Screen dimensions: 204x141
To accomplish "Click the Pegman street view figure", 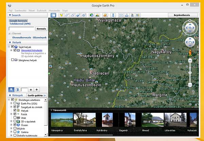I will coord(190,52).
